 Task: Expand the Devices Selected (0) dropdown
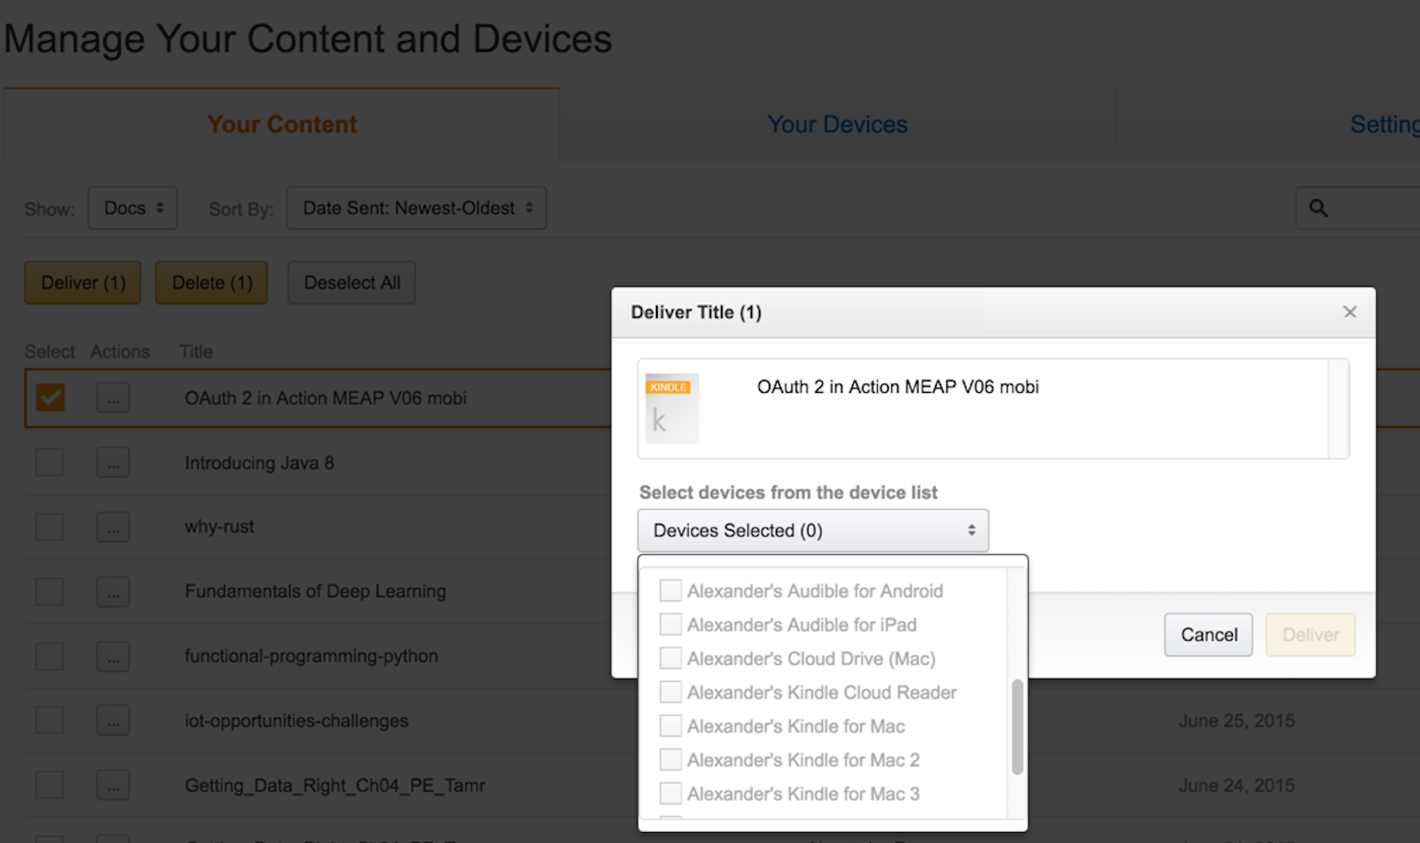pyautogui.click(x=813, y=530)
